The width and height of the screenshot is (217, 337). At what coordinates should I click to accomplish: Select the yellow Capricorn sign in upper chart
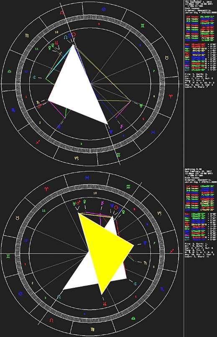77,158
